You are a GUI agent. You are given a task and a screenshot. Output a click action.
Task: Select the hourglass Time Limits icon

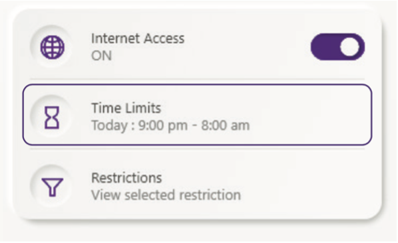pos(52,118)
